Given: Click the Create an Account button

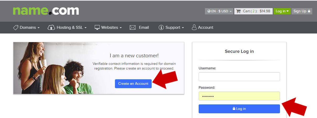Looking at the screenshot, I should click(133, 84).
